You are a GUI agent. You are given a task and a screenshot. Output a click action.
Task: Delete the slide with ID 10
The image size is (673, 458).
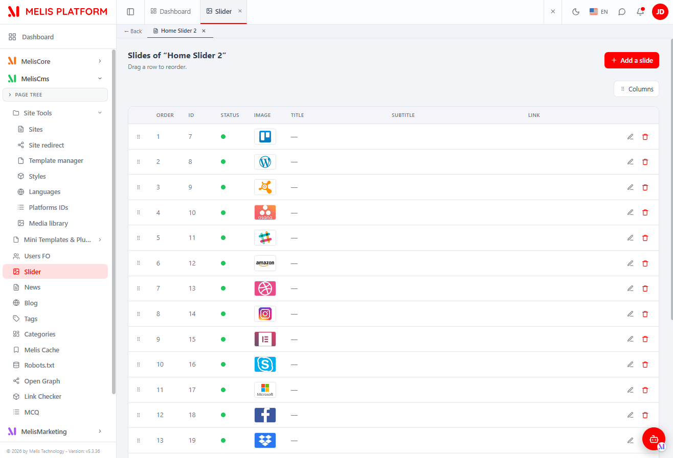pos(645,212)
